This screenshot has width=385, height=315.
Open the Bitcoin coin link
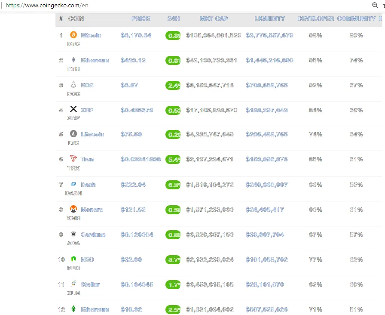click(x=91, y=35)
